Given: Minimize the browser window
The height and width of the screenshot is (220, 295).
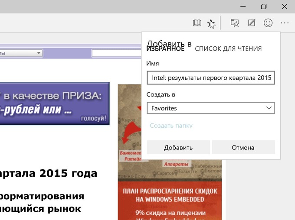Looking at the screenshot, I should (243, 6).
